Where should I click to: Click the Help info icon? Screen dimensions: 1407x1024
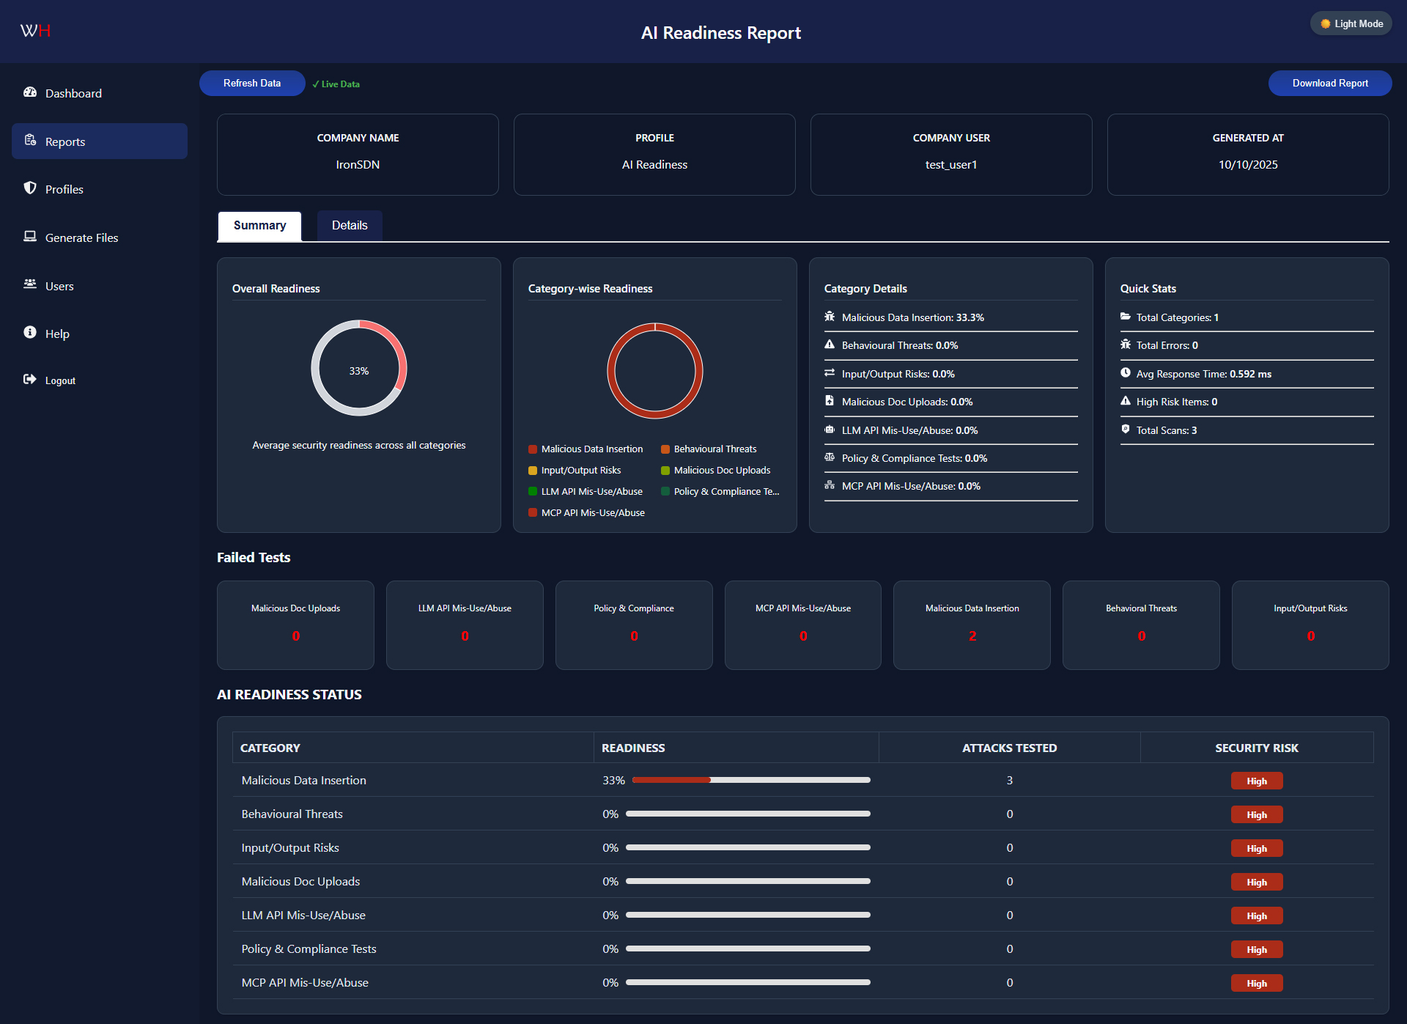pyautogui.click(x=30, y=333)
